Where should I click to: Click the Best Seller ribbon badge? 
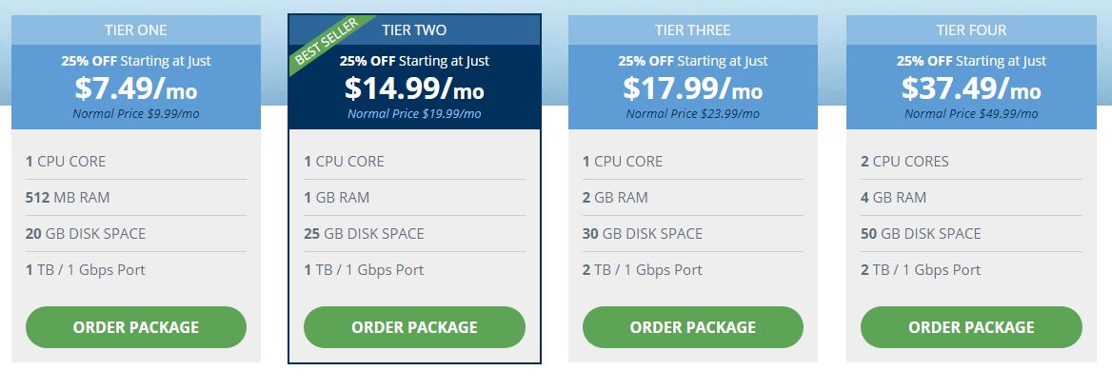click(x=329, y=45)
